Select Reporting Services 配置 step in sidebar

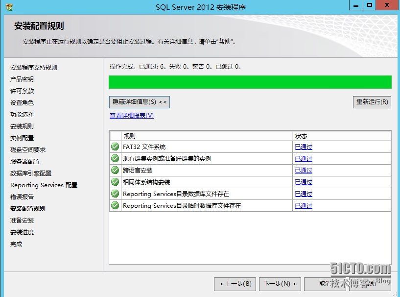point(44,185)
